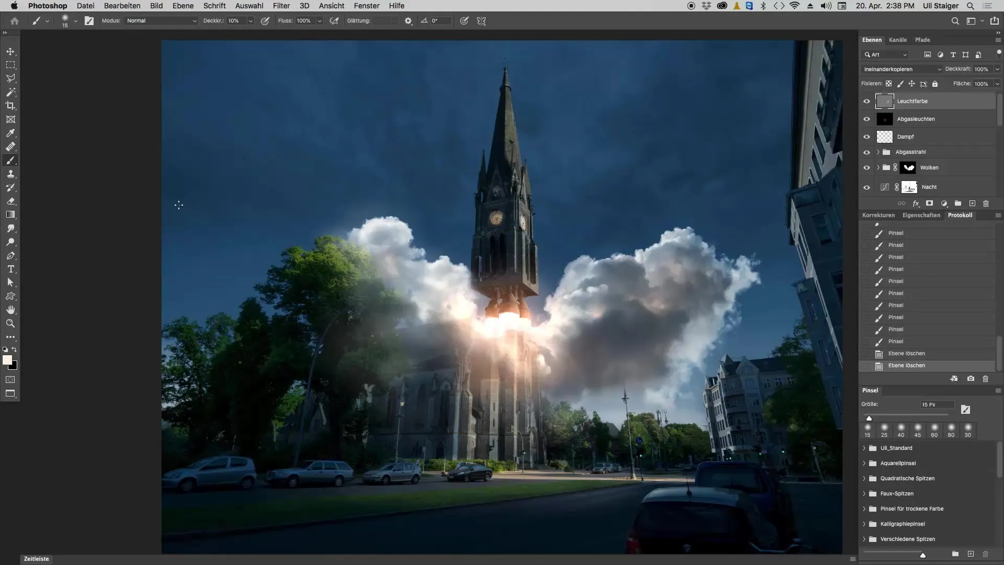Switch to the Kanäle tab
This screenshot has width=1004, height=565.
click(898, 40)
